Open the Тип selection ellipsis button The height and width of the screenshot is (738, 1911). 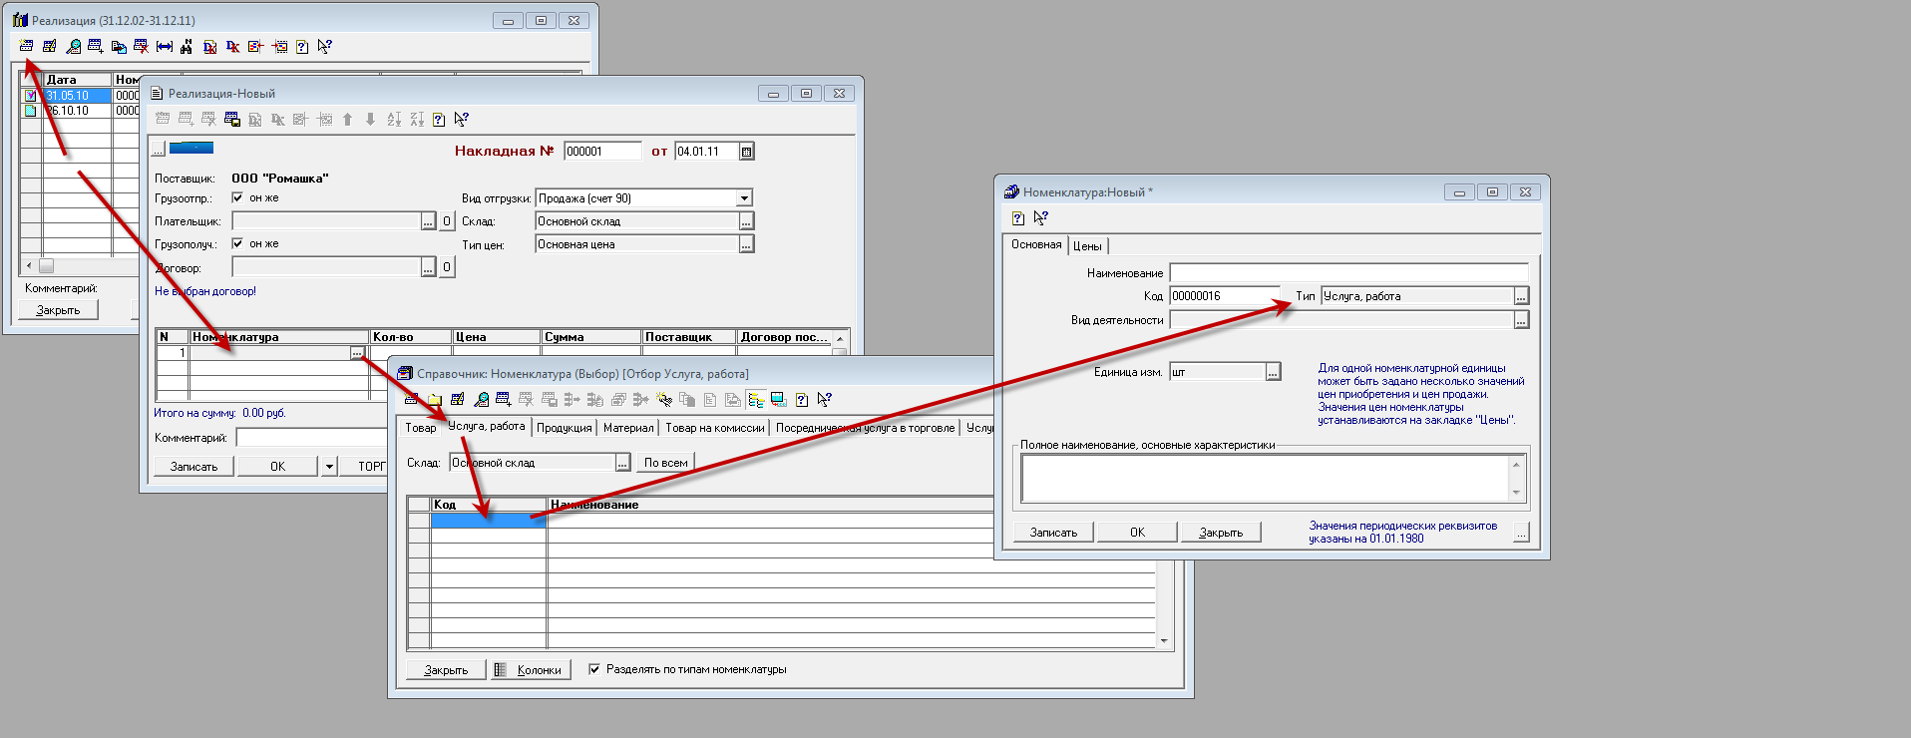click(1521, 296)
